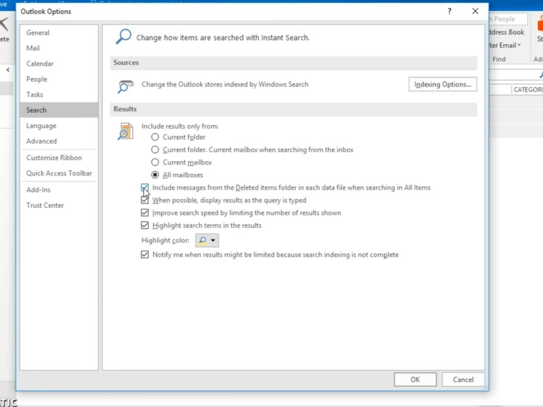Toggle Notify me when results limited checkbox
Image resolution: width=543 pixels, height=407 pixels.
pos(145,255)
